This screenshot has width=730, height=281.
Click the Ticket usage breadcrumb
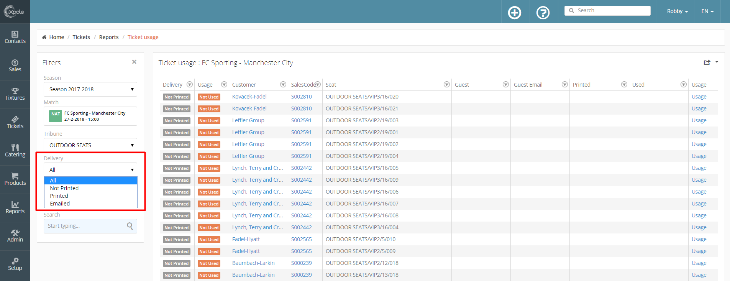(143, 37)
